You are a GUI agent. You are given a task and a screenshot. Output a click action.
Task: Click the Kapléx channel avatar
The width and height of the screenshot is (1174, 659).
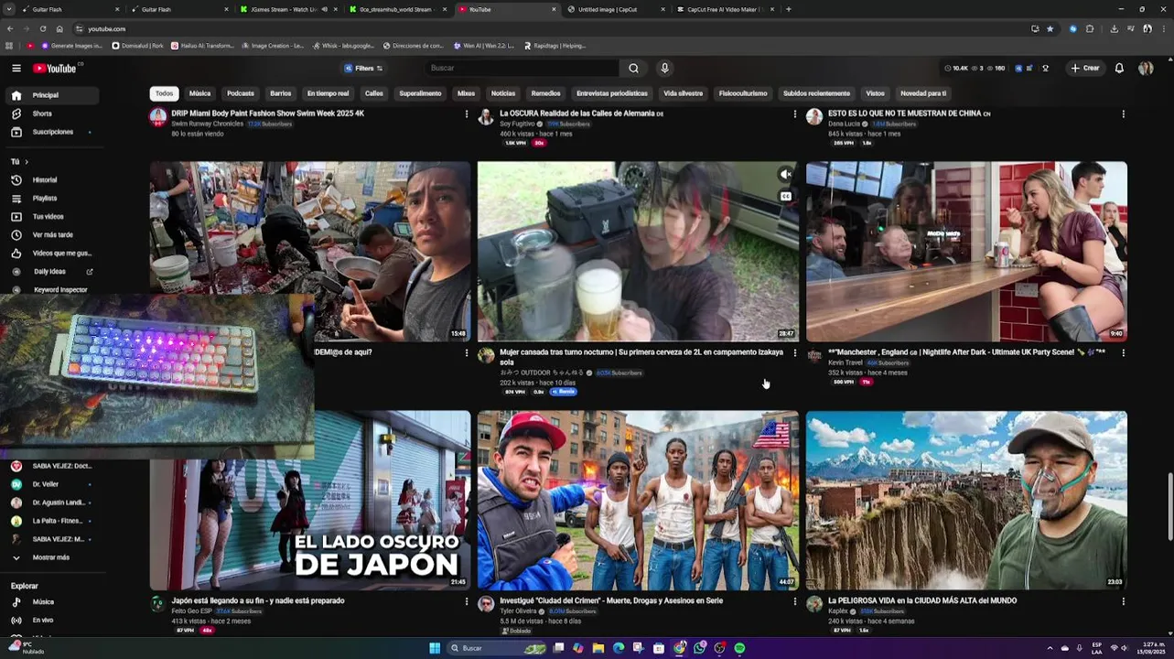pyautogui.click(x=814, y=604)
